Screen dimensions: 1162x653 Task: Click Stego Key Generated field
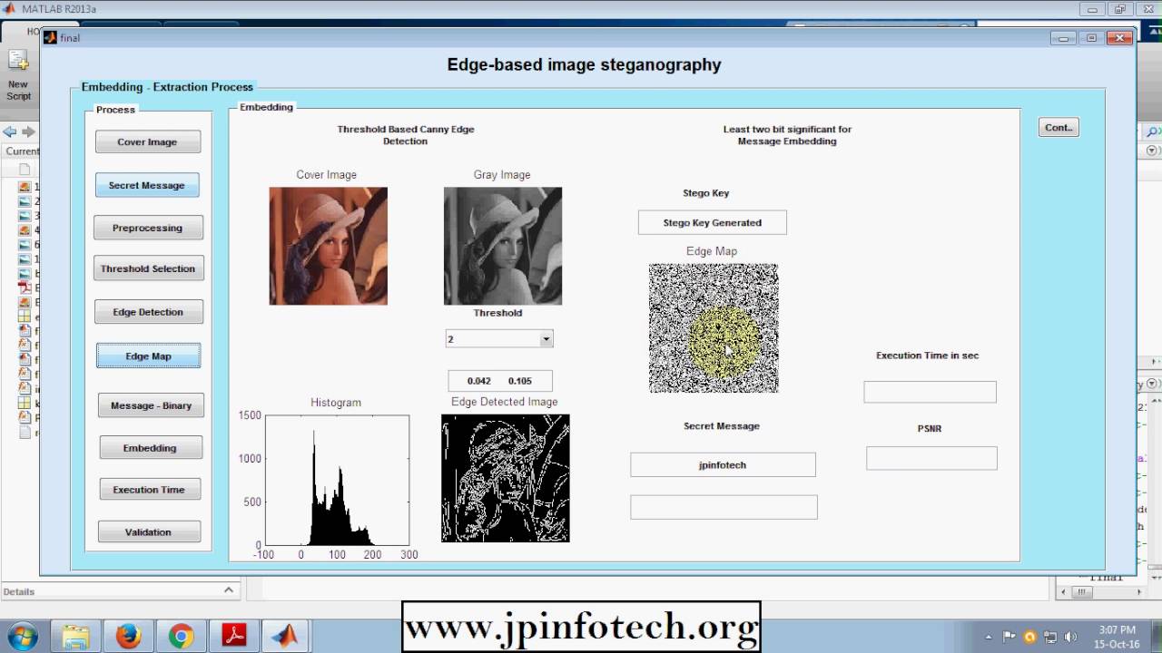(x=713, y=222)
